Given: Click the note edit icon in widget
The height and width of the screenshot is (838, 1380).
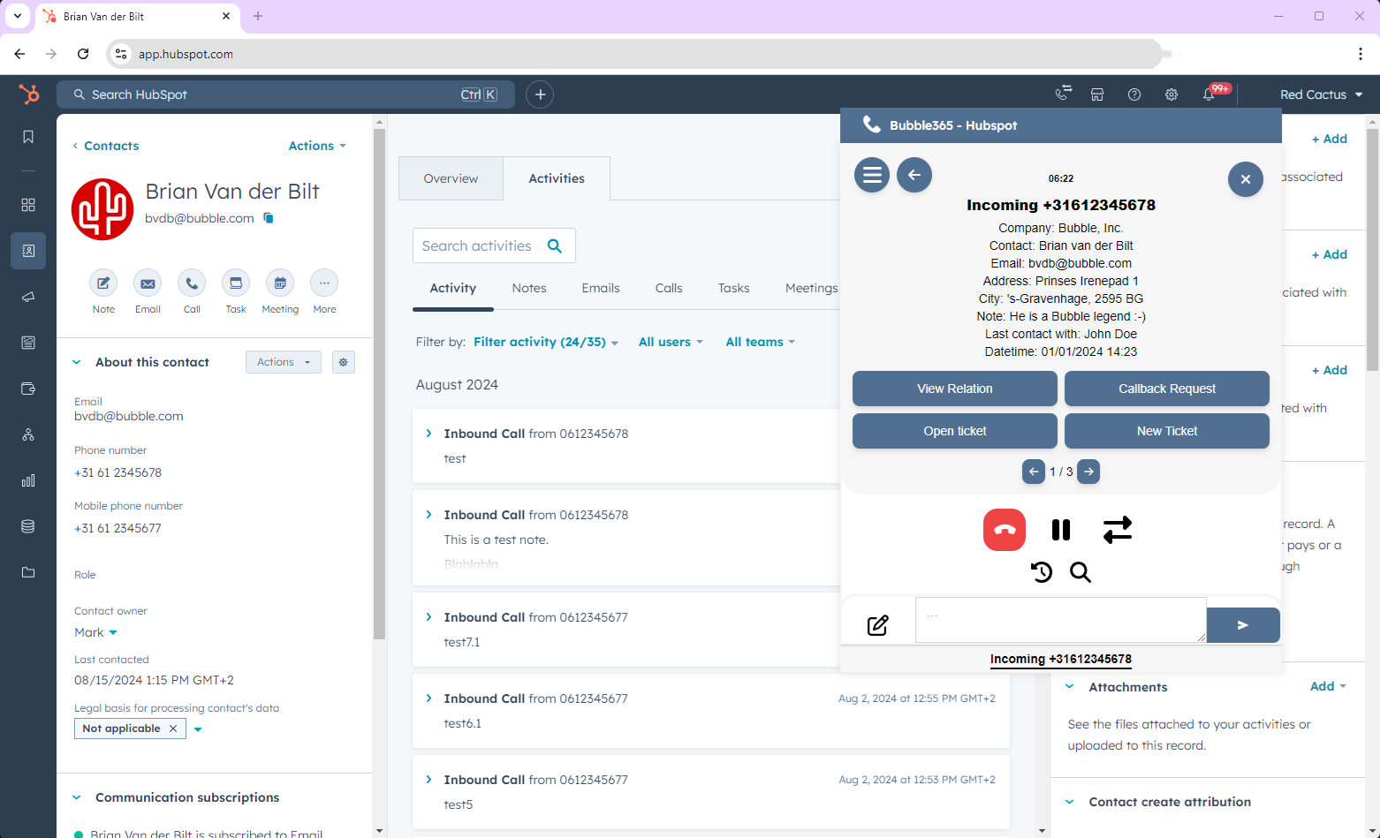Looking at the screenshot, I should (877, 625).
